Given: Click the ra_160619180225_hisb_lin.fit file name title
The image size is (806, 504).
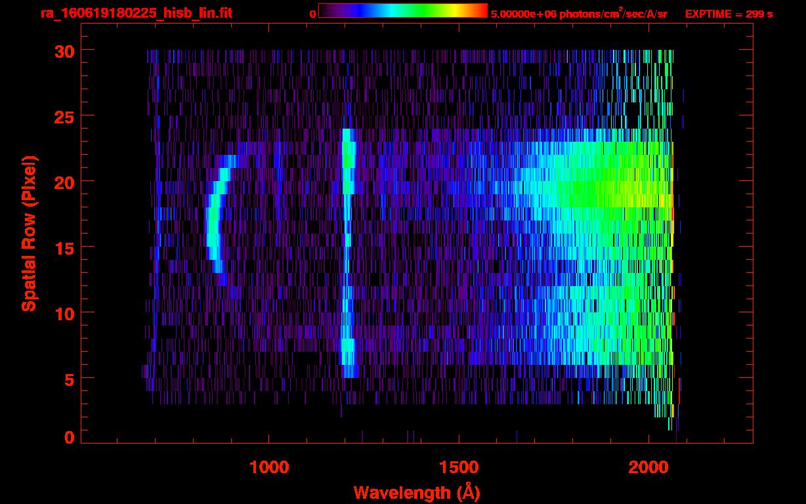Looking at the screenshot, I should (x=136, y=13).
